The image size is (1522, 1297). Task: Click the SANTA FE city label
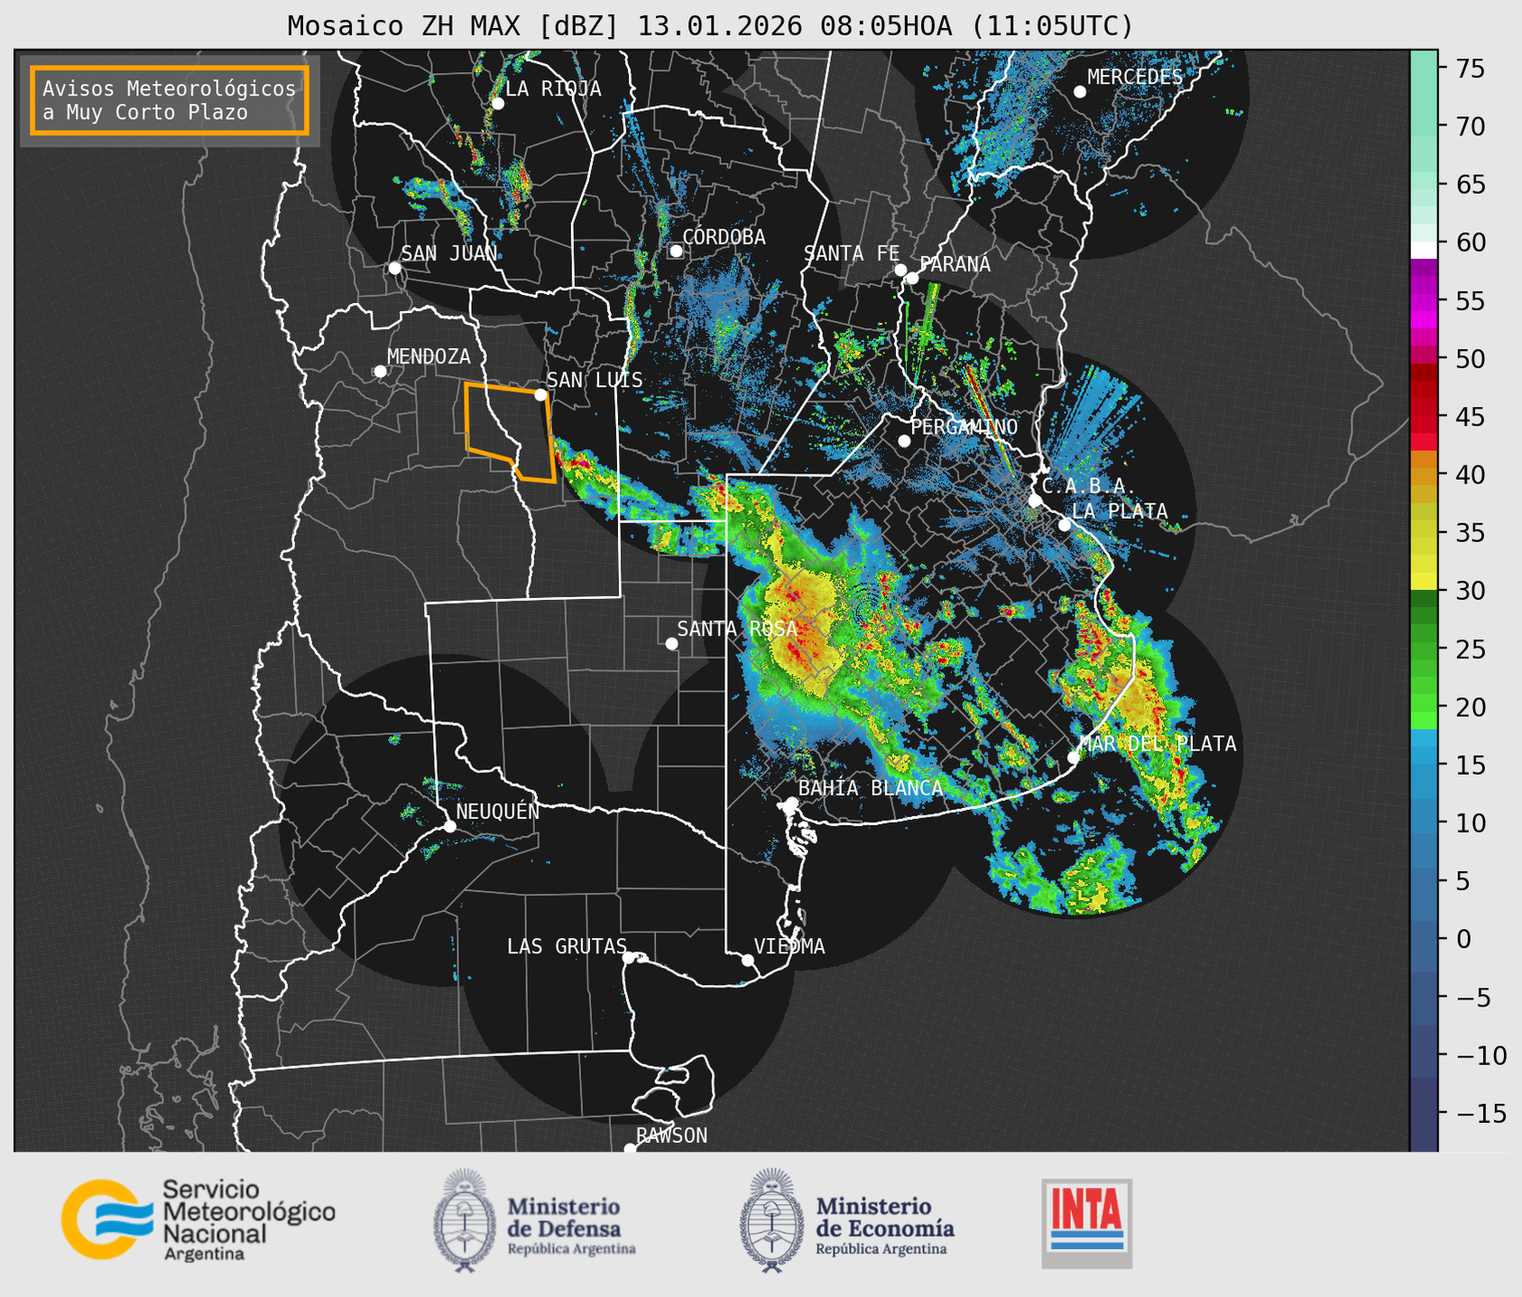point(852,253)
